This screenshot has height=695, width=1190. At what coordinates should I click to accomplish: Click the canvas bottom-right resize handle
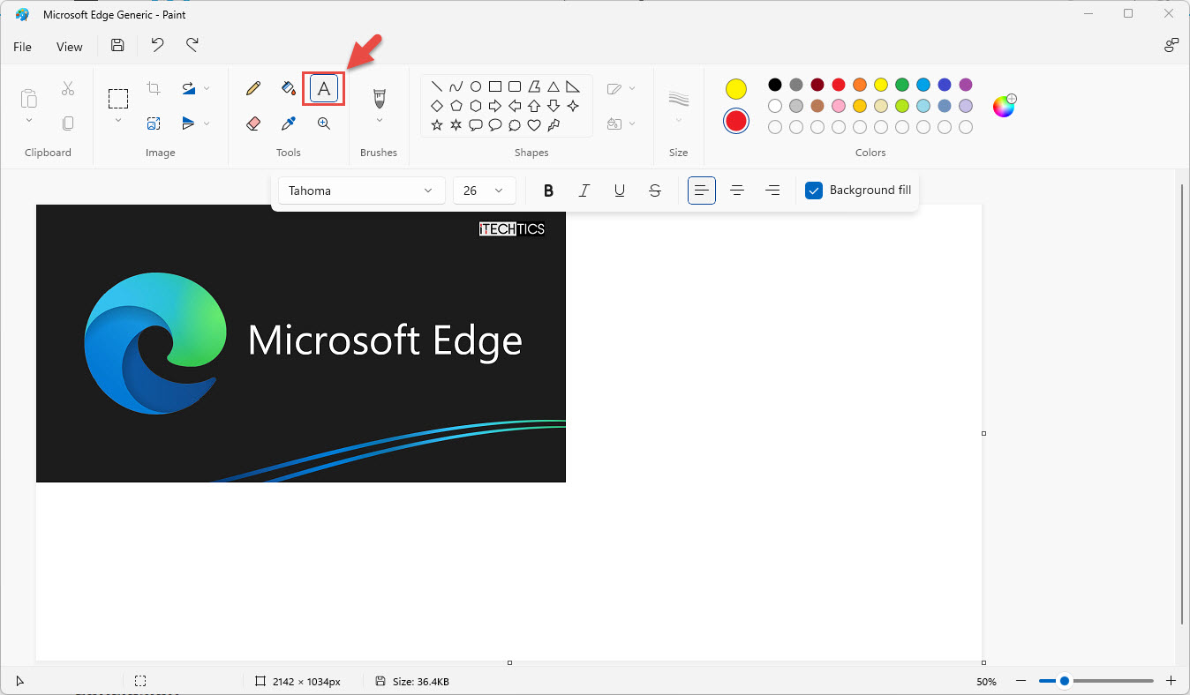(x=983, y=662)
